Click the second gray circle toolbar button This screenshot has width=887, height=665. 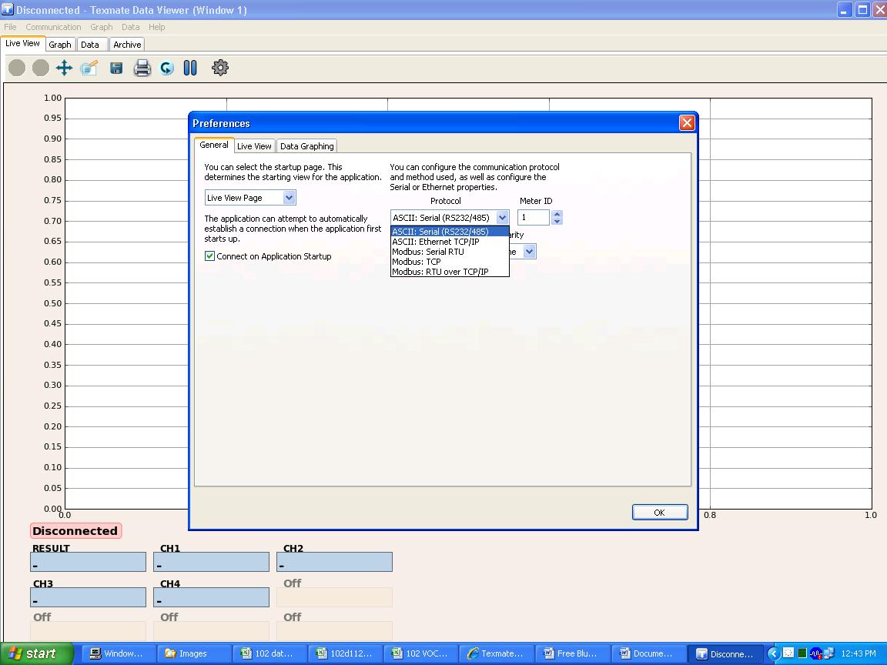pyautogui.click(x=41, y=68)
